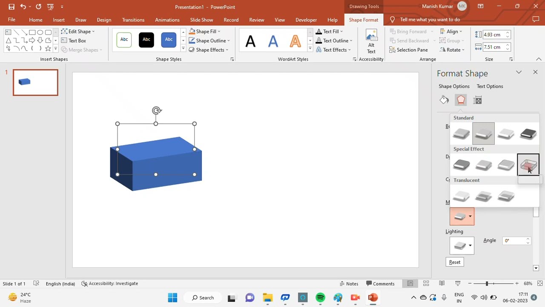
Task: Open the Comments pane button
Action: pos(380,284)
